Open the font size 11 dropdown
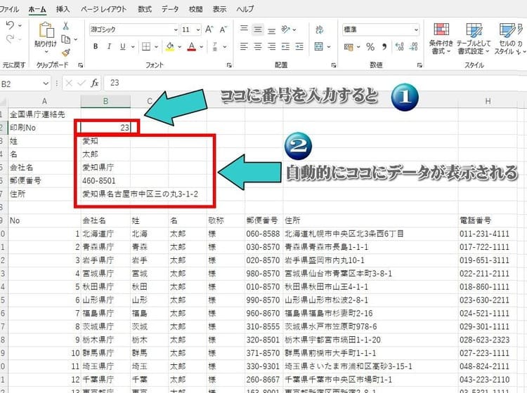527x393 pixels. point(198,29)
